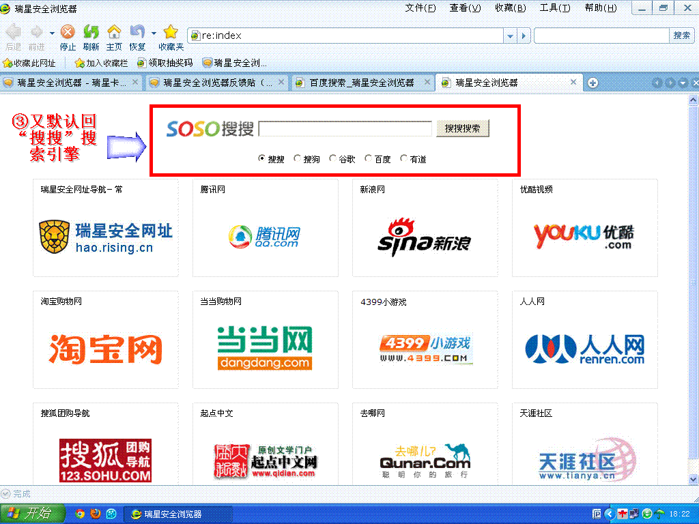Image resolution: width=699 pixels, height=524 pixels.
Task: Switch to the 瑞星安全浏览器反馈贴 tab
Action: (217, 83)
